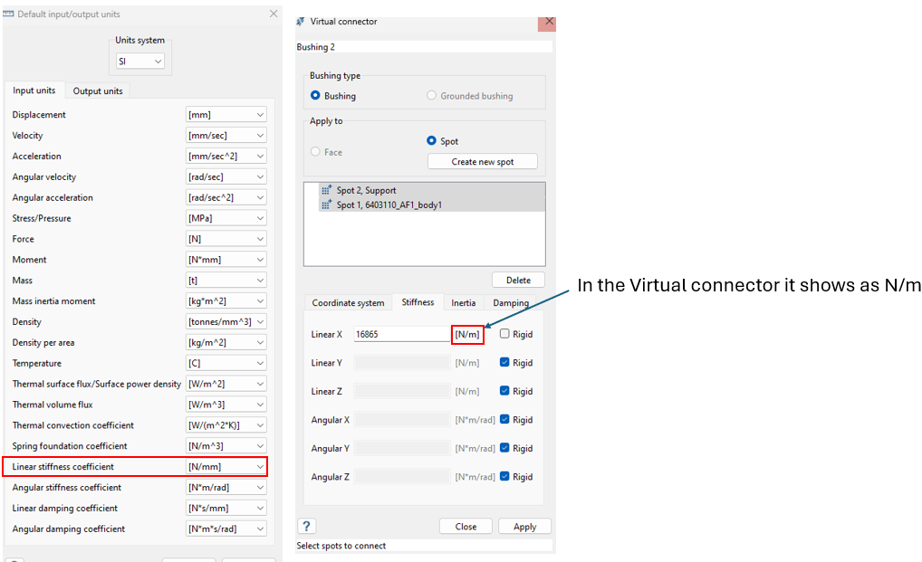Open the Force units dropdown
The height and width of the screenshot is (562, 922).
(x=226, y=239)
